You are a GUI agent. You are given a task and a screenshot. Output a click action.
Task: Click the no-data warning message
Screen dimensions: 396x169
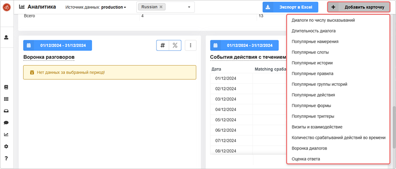pos(110,72)
